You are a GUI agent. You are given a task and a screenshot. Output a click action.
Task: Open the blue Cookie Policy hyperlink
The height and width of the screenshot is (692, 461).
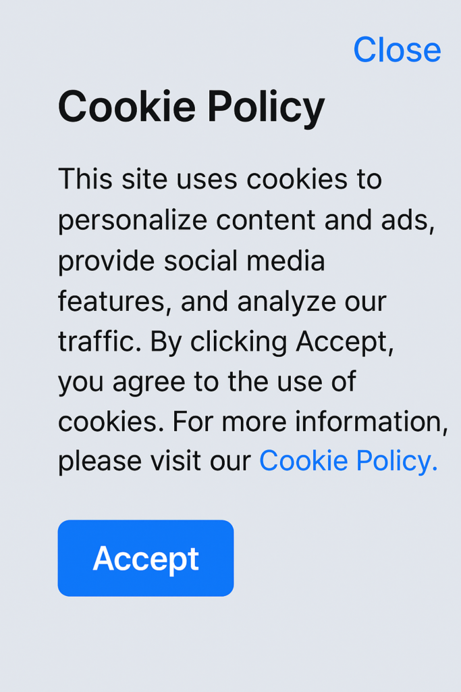click(x=348, y=461)
